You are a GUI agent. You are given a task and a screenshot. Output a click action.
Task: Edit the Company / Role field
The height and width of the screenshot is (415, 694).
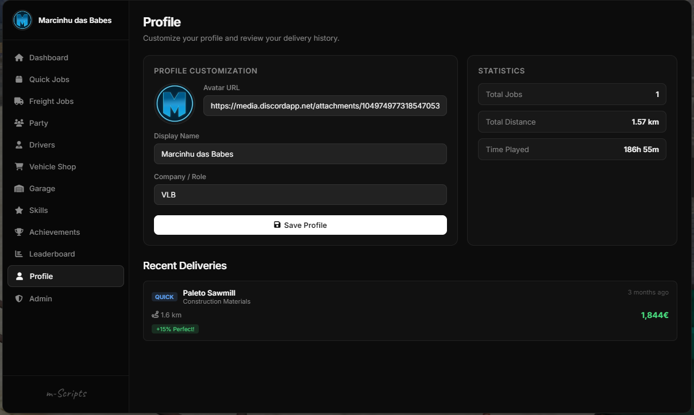(300, 195)
